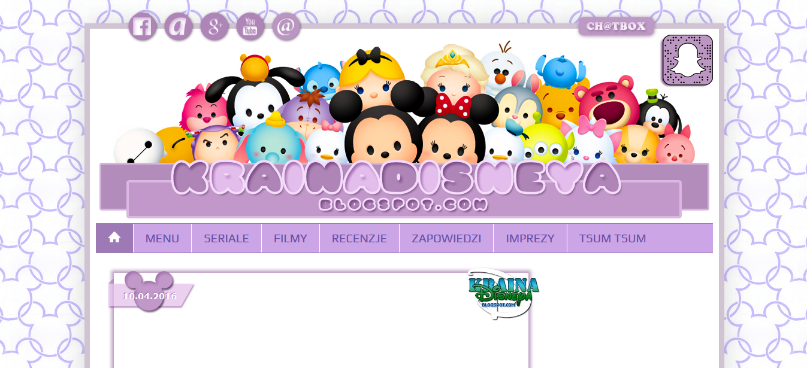The width and height of the screenshot is (807, 368).
Task: Open the TSUM TSUM navigation tab
Action: coord(612,238)
